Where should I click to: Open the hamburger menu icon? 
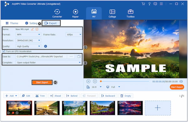[x=161, y=4]
